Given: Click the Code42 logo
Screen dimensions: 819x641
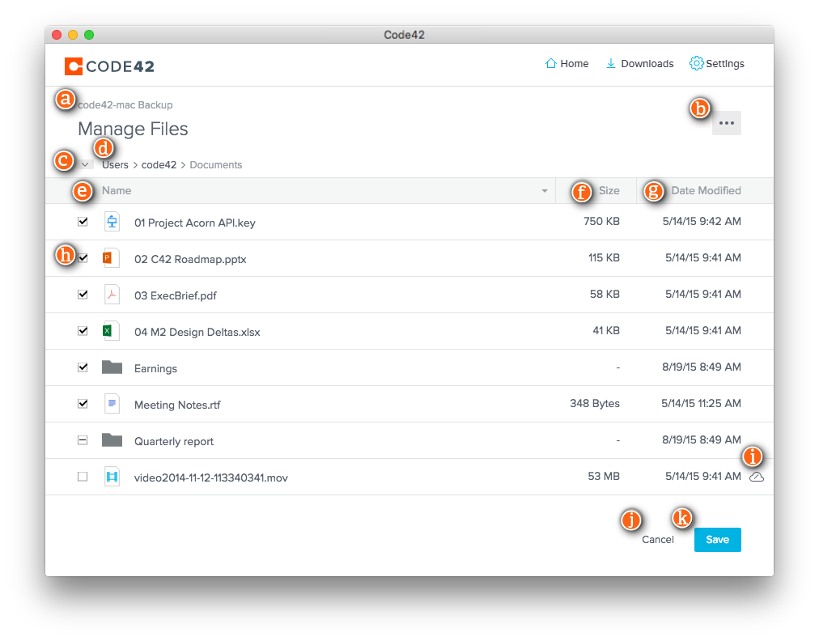Looking at the screenshot, I should pyautogui.click(x=109, y=66).
